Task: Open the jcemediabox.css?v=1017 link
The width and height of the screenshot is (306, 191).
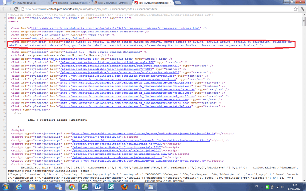Action: [106, 69]
